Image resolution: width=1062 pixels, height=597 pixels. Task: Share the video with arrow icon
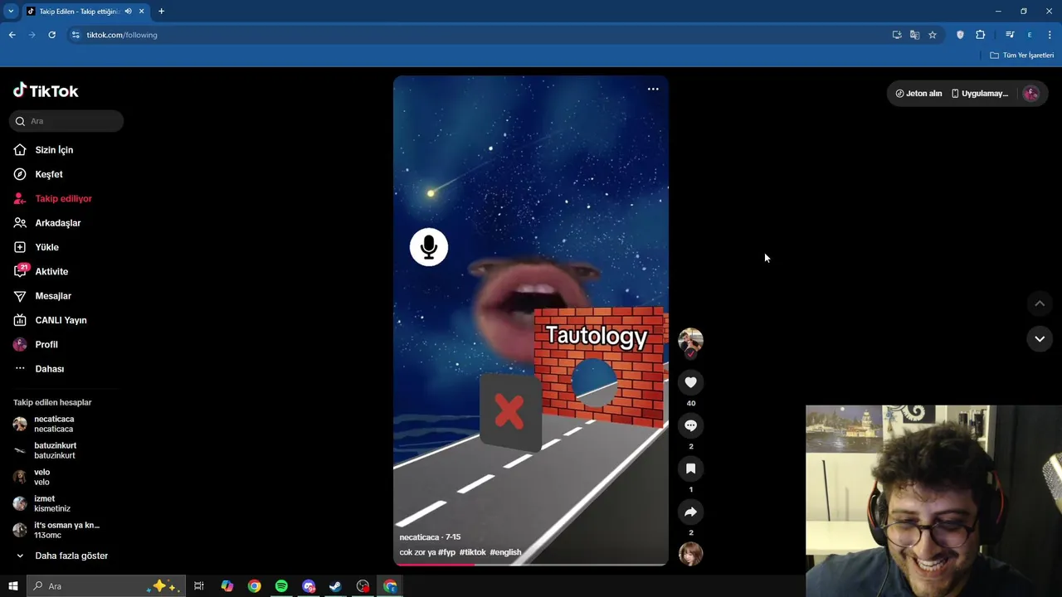690,512
